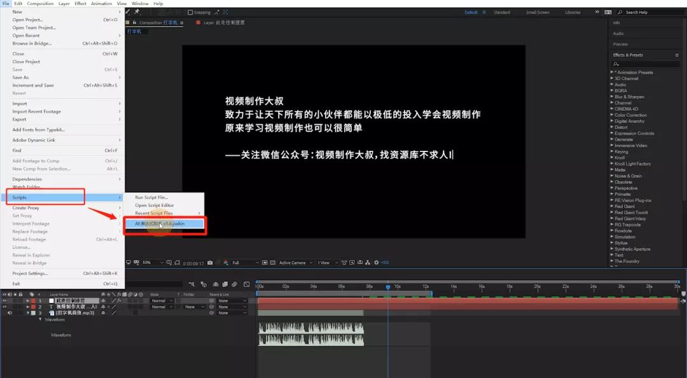
Task: Expand the Color Correction effects category
Action: (612, 115)
